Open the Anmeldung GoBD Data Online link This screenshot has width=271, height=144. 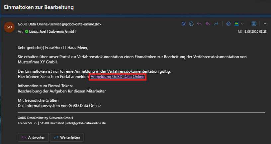point(118,77)
